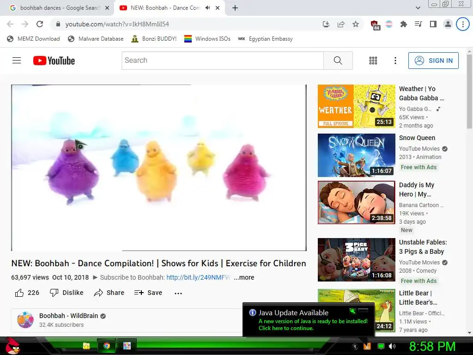
Task: Open the YouTube hamburger guide menu
Action: point(17,61)
